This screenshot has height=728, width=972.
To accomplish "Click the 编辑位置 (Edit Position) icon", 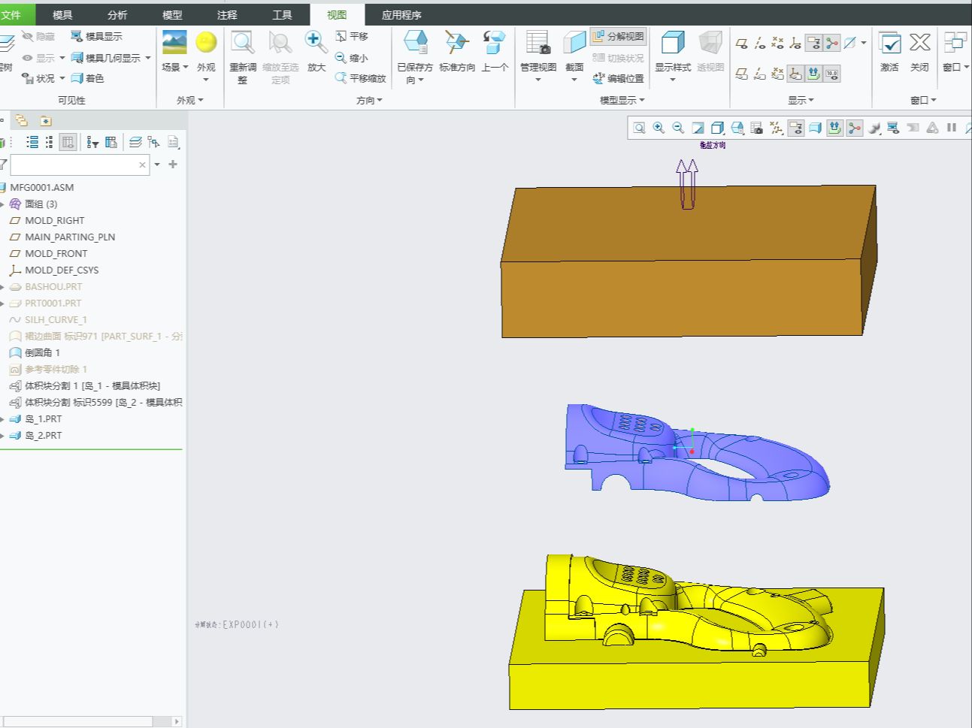I will click(618, 78).
